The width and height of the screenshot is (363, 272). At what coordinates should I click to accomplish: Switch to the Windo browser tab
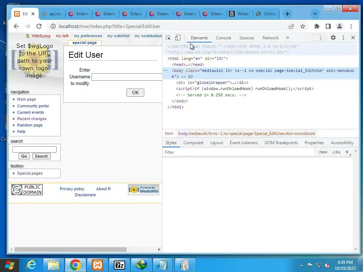240,14
